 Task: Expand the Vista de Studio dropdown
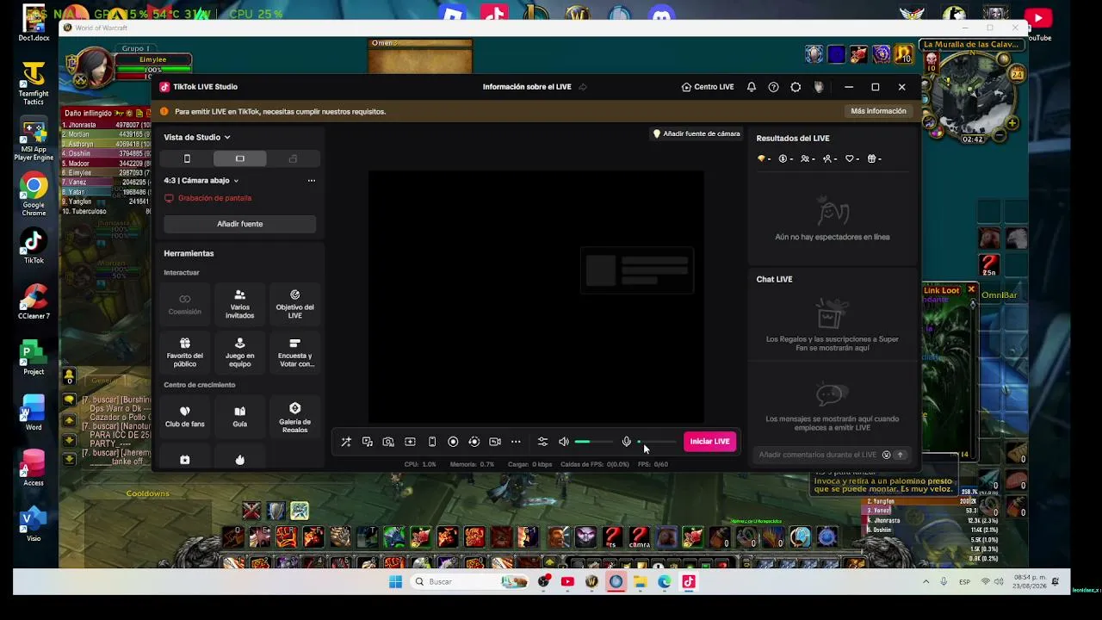(x=197, y=137)
